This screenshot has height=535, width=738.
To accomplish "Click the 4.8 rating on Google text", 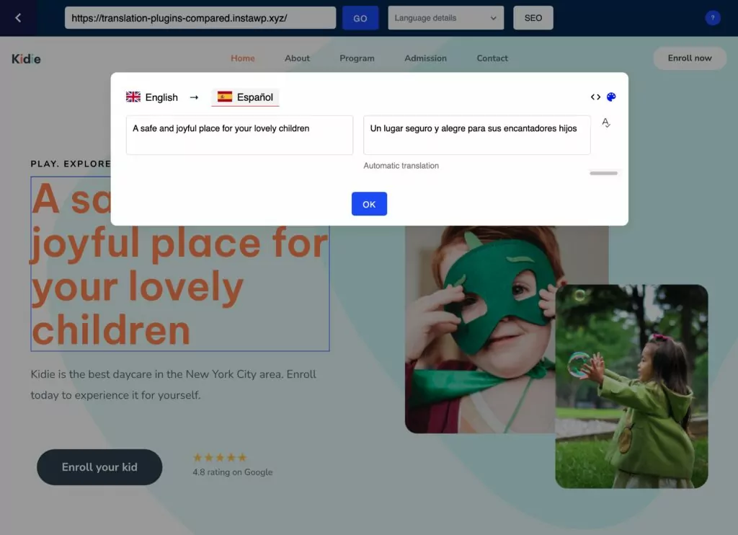I will click(233, 472).
